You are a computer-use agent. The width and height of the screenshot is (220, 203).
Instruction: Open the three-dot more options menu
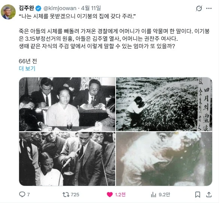209,8
